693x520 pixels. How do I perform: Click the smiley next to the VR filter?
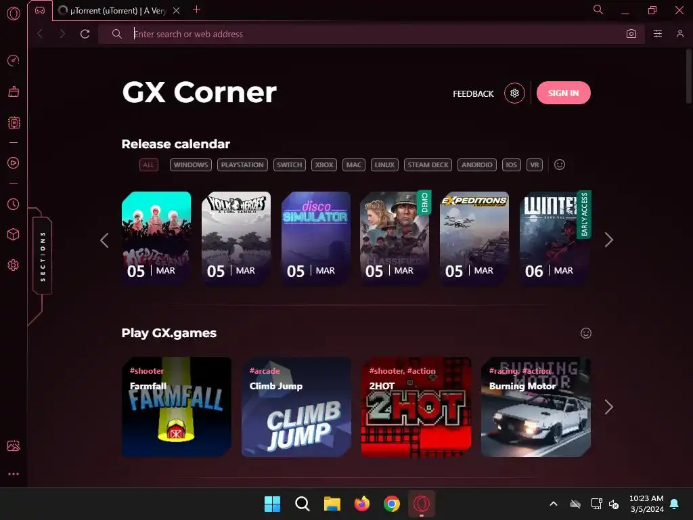pos(560,165)
